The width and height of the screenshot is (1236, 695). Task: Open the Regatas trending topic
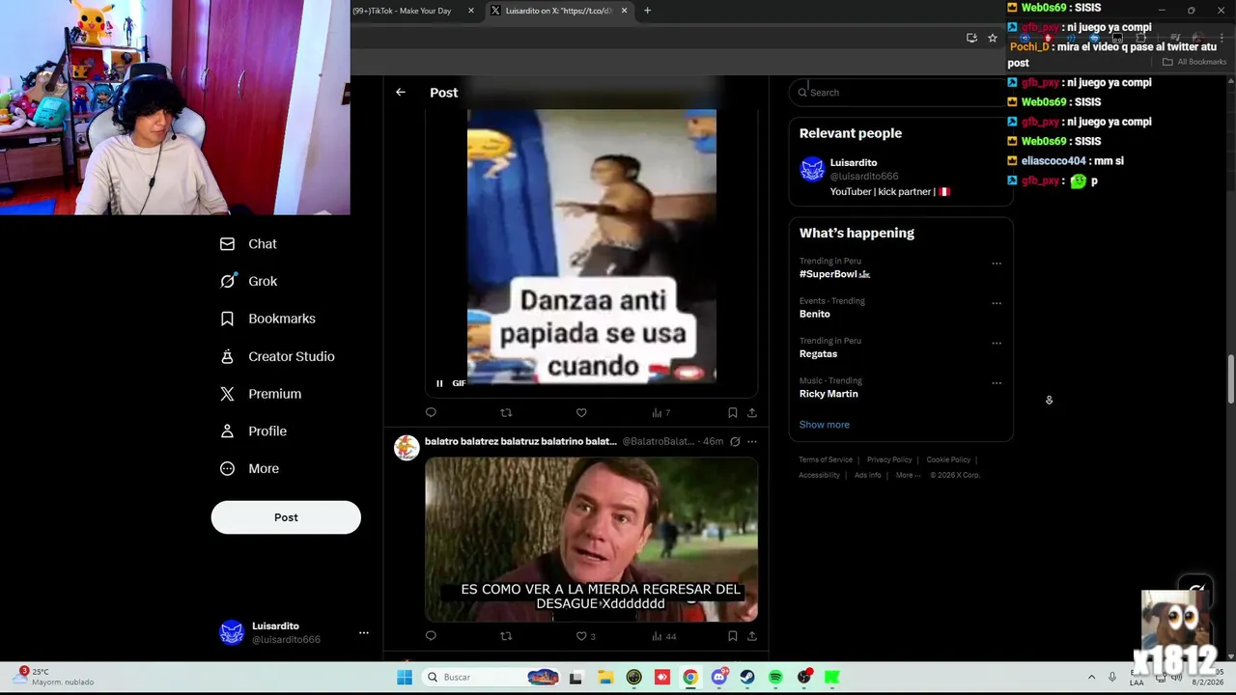click(x=818, y=354)
